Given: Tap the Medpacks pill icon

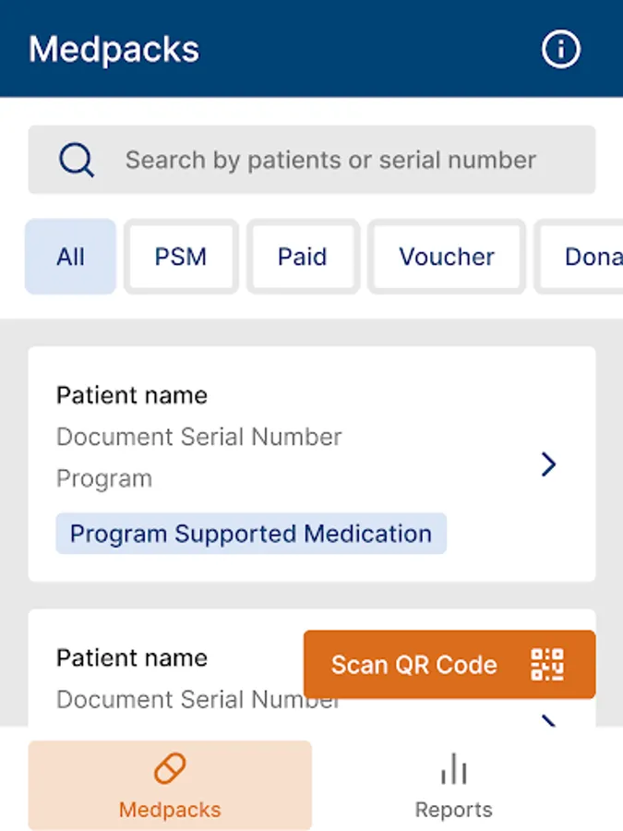Looking at the screenshot, I should [x=170, y=768].
